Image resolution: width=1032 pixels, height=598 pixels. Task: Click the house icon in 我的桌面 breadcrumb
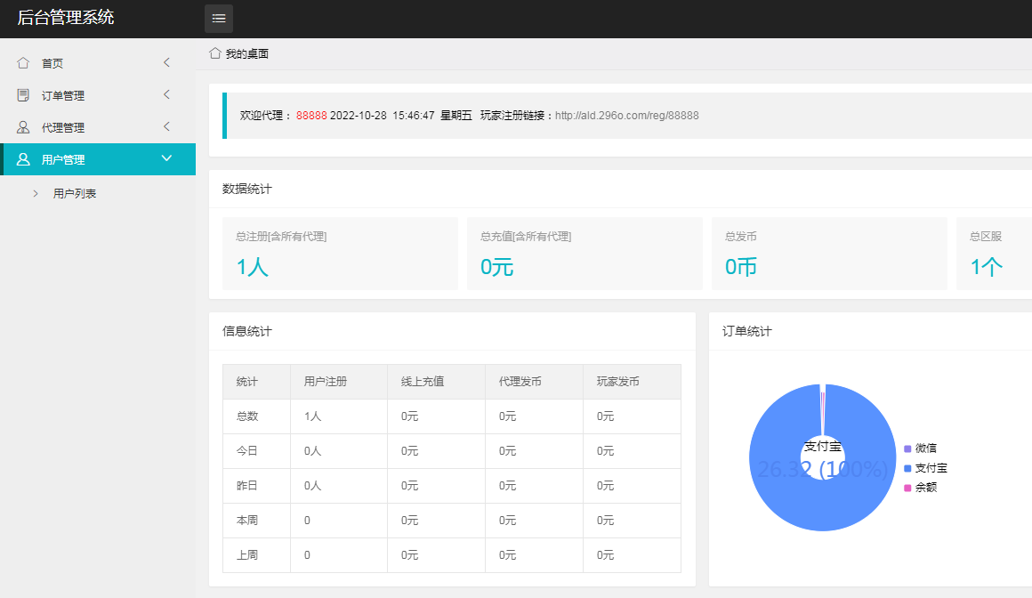[214, 53]
